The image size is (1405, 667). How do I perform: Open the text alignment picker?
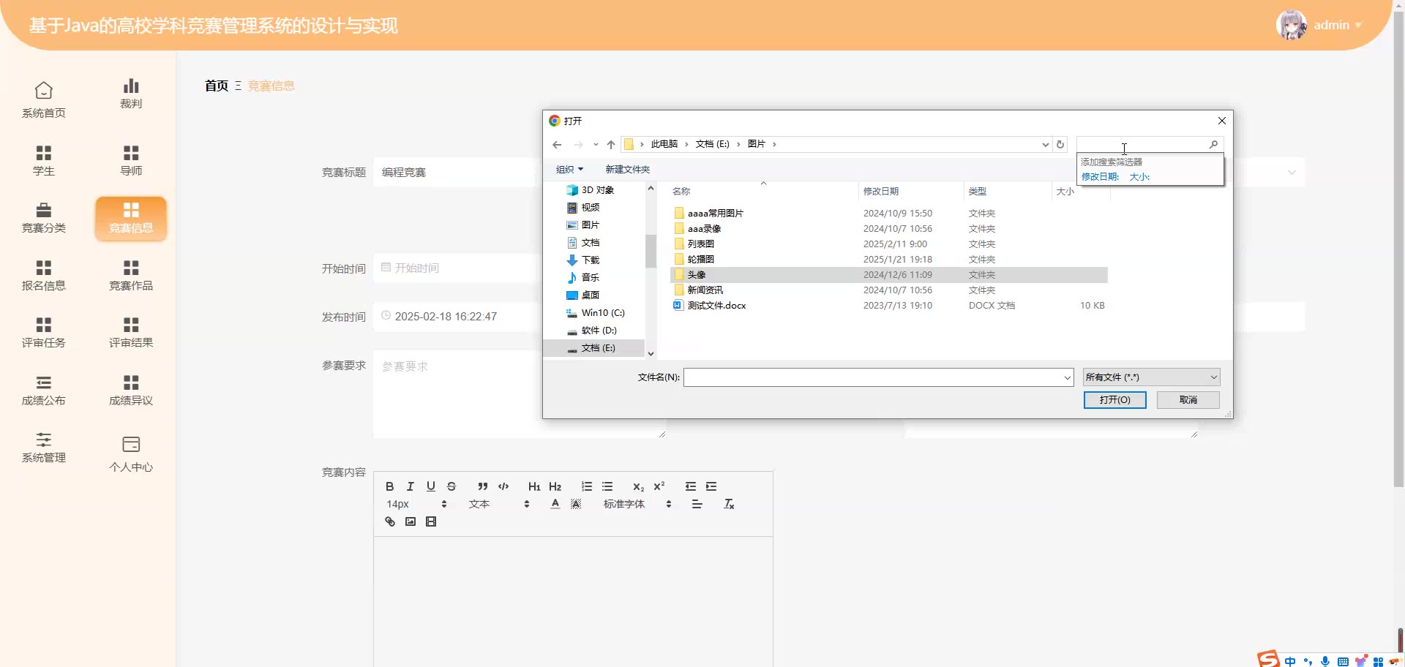coord(697,504)
